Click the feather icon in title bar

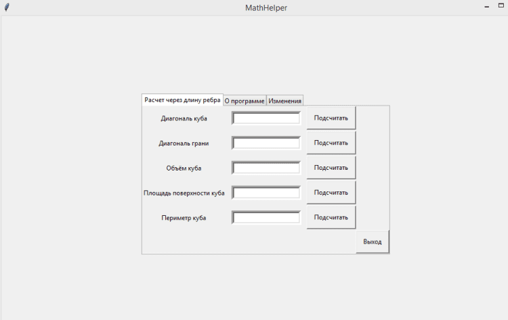point(7,7)
